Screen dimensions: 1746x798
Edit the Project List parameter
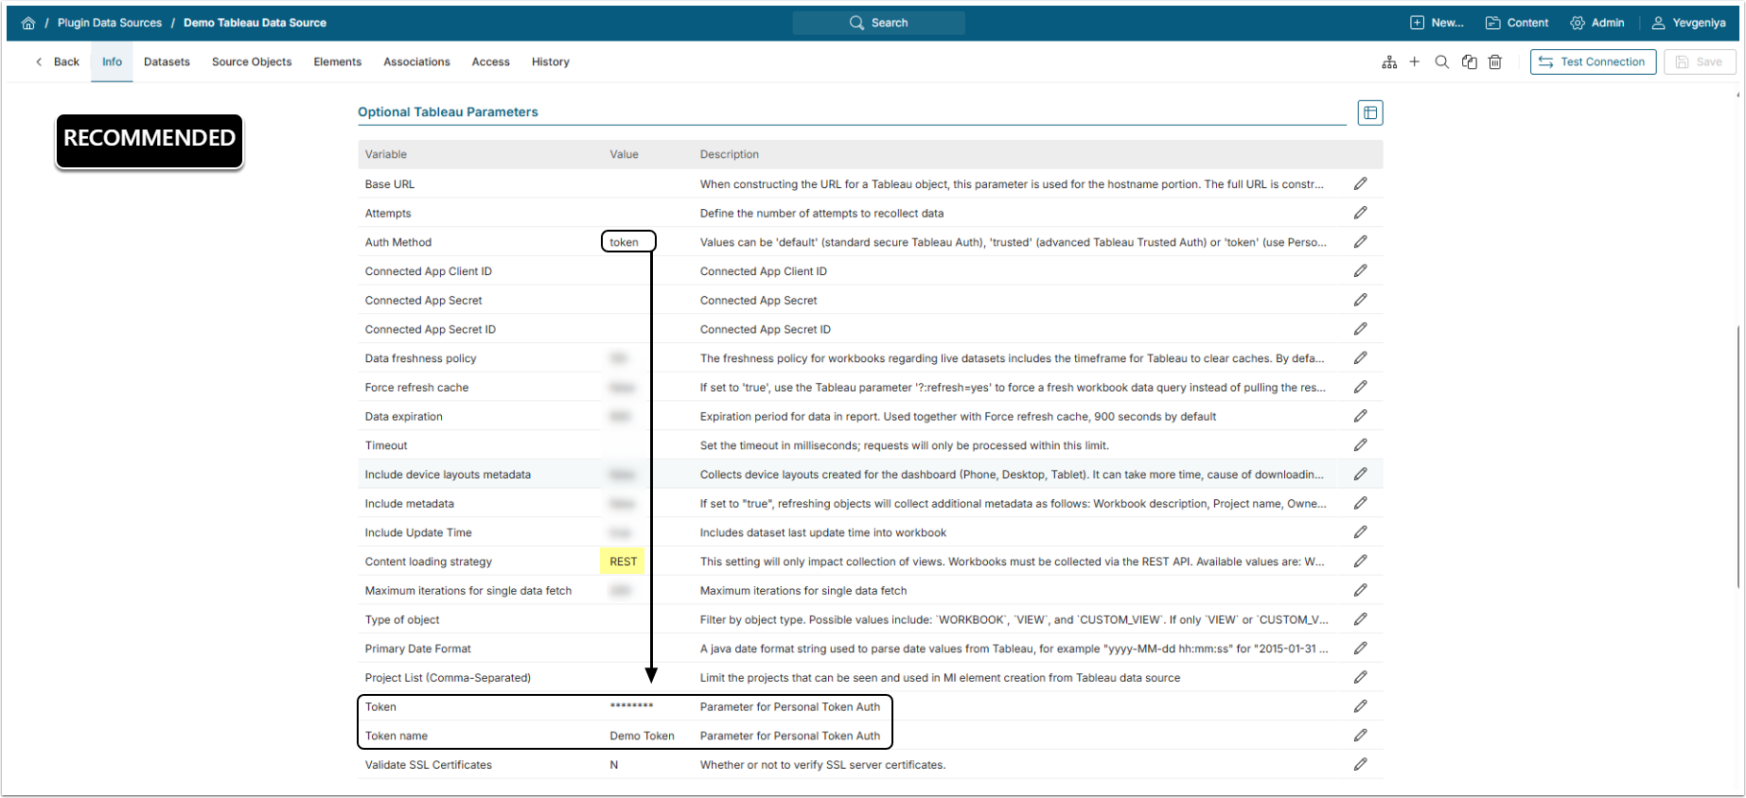1360,677
